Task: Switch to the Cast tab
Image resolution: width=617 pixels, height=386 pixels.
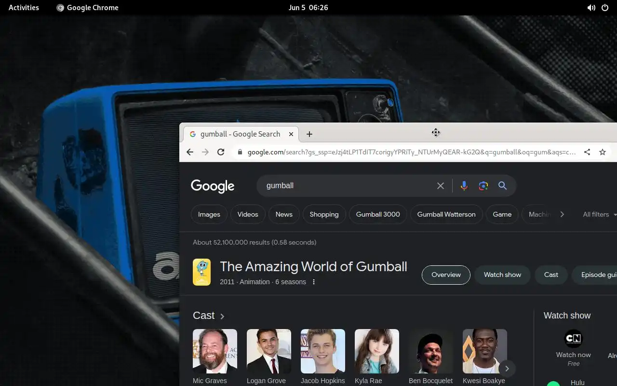Action: click(551, 275)
